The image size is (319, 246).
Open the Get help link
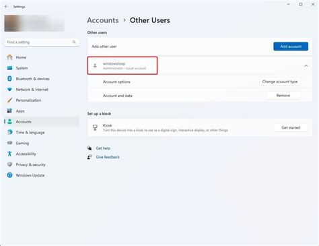click(x=103, y=148)
